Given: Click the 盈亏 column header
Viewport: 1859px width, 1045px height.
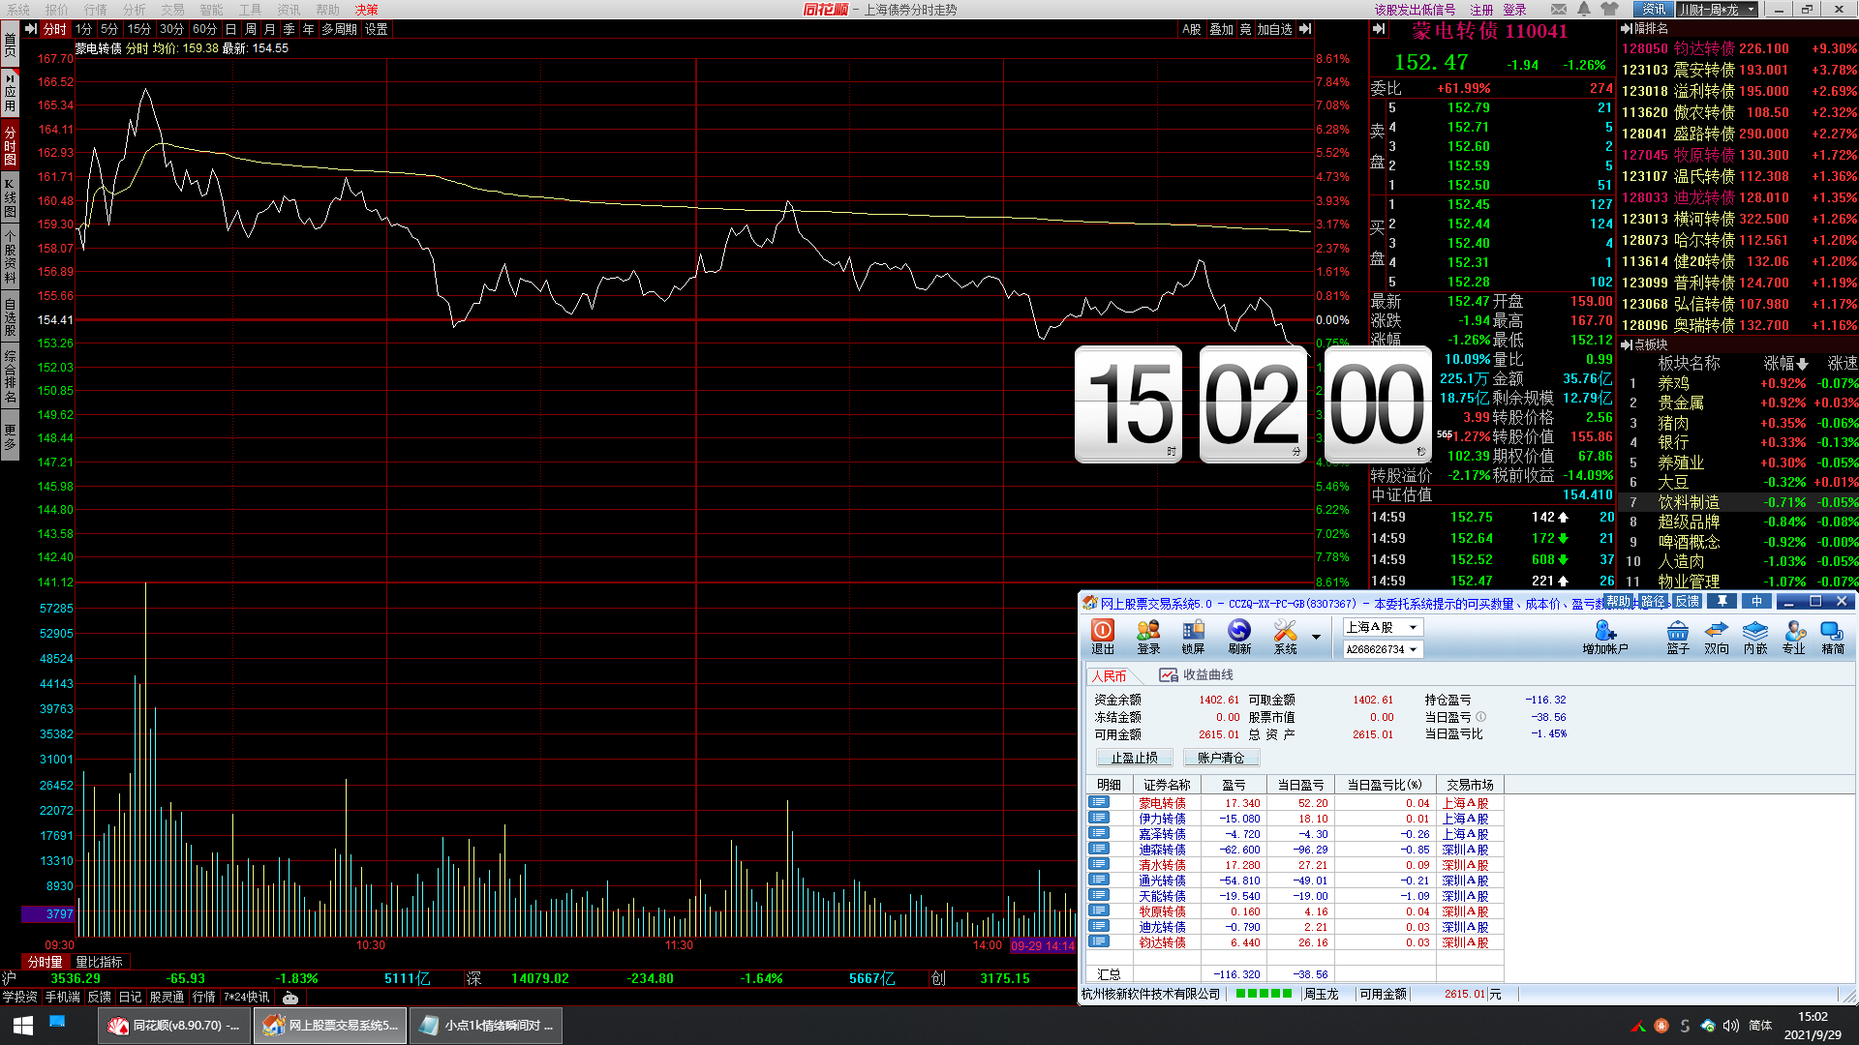Looking at the screenshot, I should [1234, 785].
